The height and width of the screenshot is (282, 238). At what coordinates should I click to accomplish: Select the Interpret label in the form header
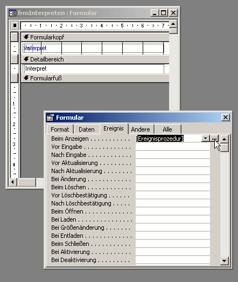35,48
